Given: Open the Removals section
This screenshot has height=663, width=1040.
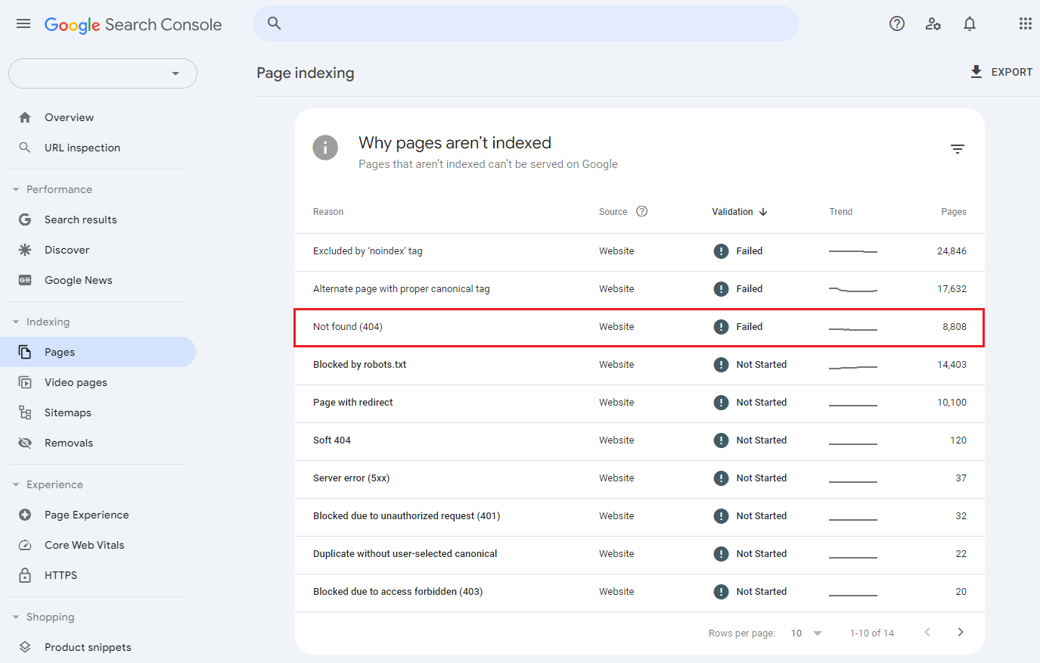Looking at the screenshot, I should [x=68, y=442].
